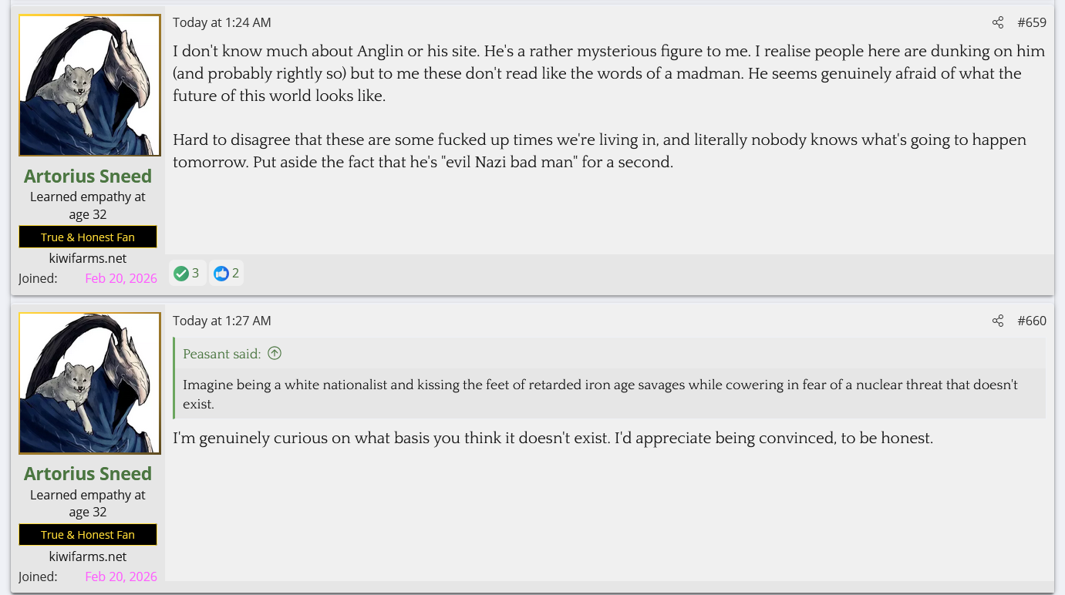Image resolution: width=1065 pixels, height=595 pixels.
Task: Click "Today at 1:27 AM" timestamp
Action: pos(222,321)
